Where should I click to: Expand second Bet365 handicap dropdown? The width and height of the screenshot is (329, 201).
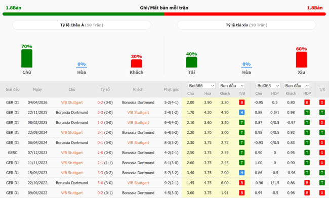[x=268, y=86]
